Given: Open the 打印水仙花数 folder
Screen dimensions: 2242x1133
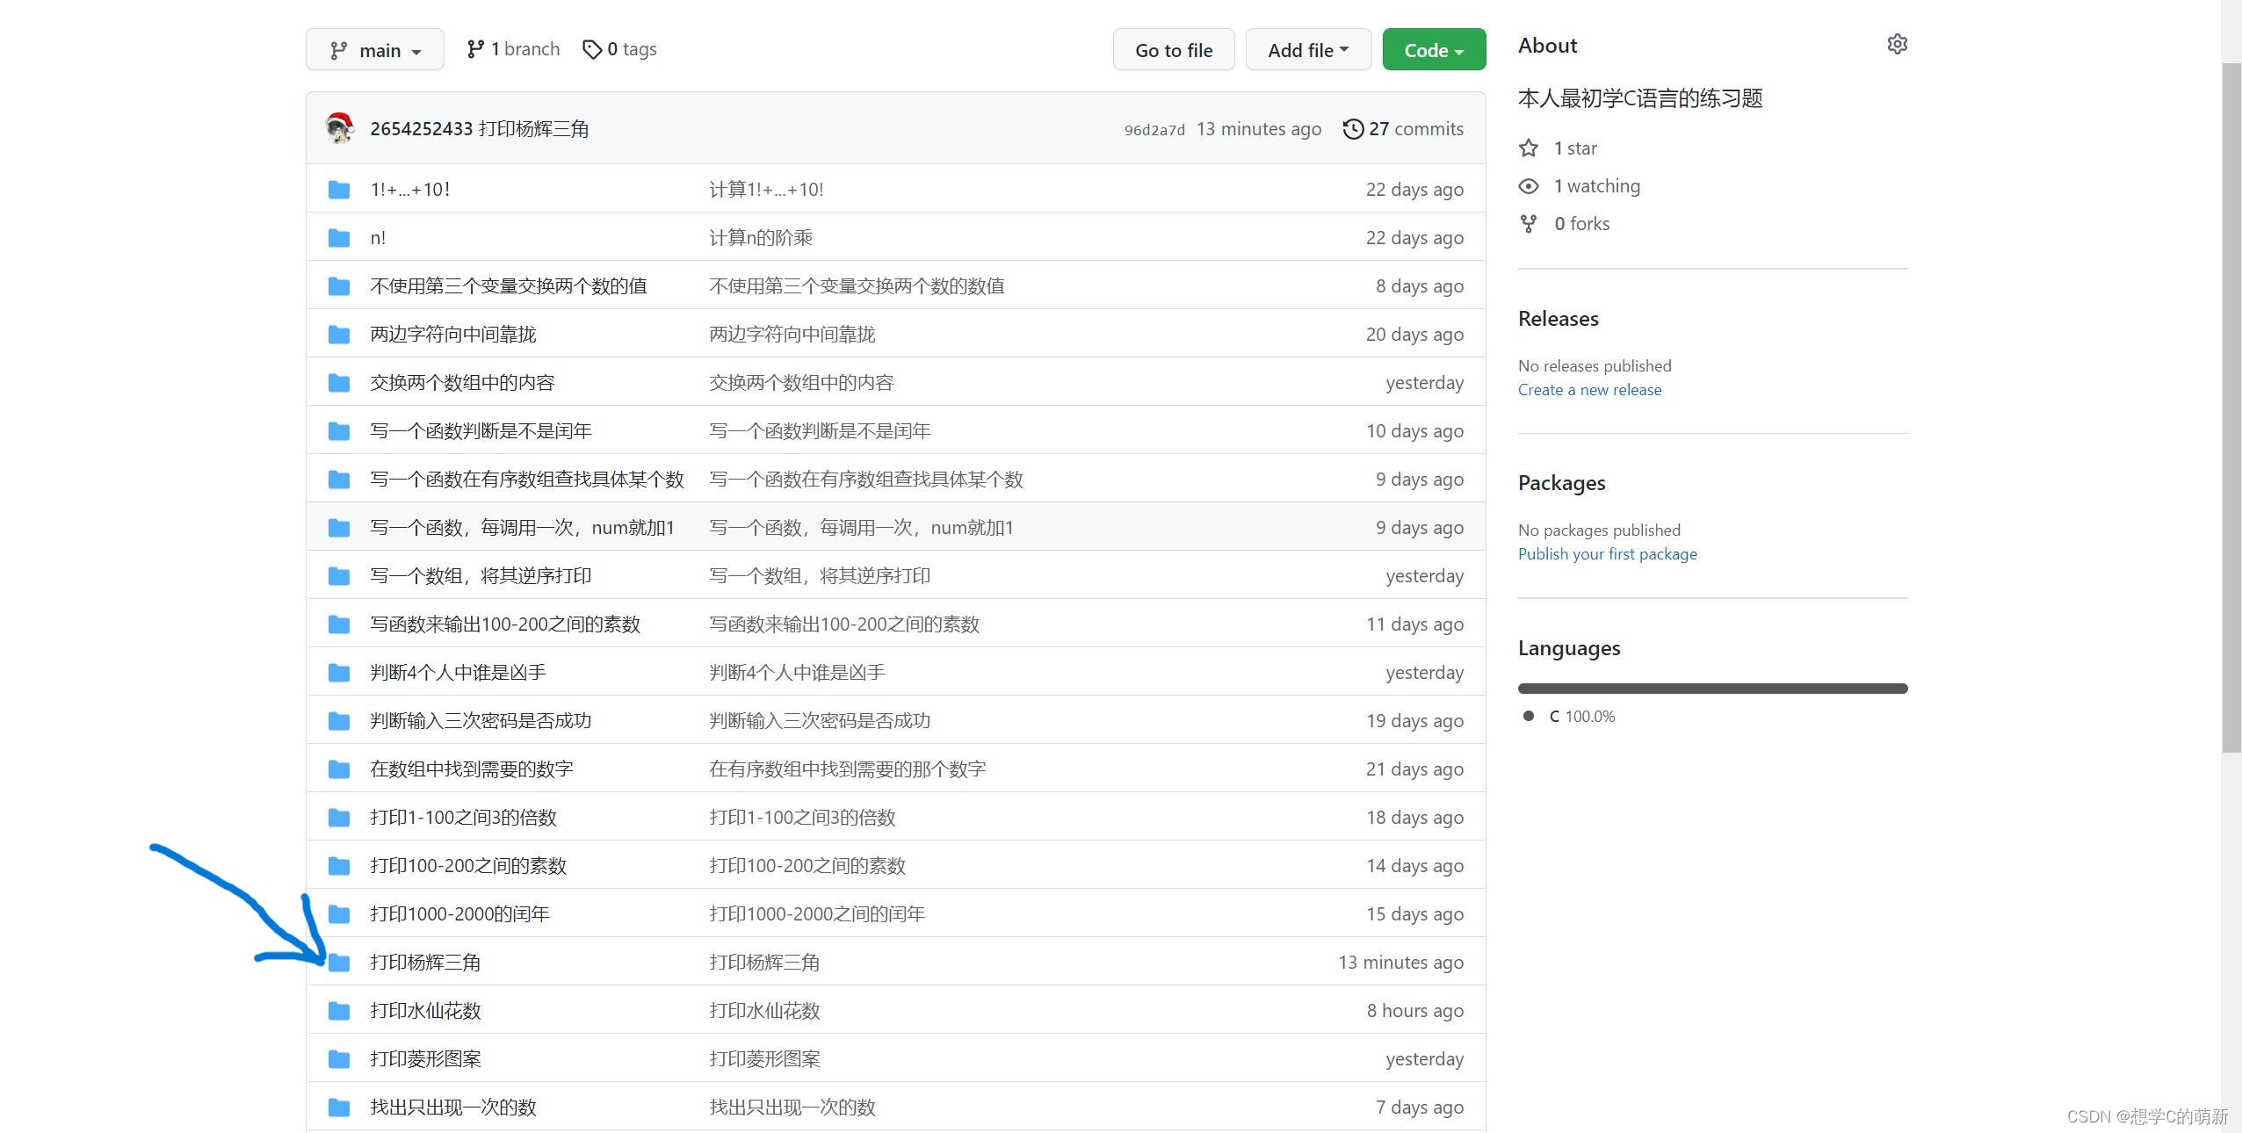Looking at the screenshot, I should (x=425, y=1011).
